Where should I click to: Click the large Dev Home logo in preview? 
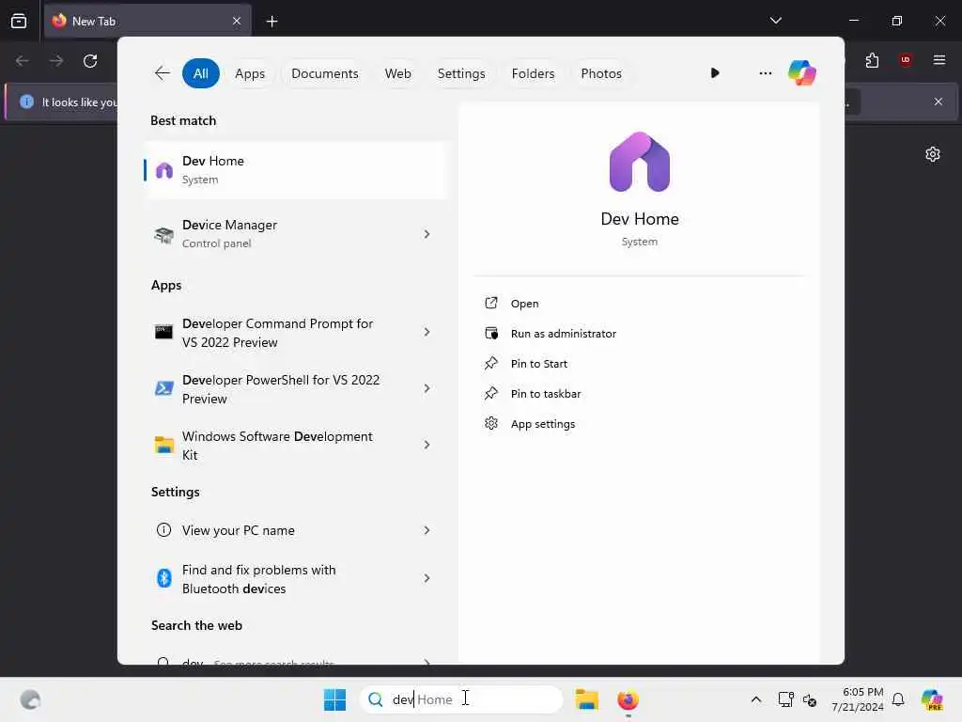pos(639,162)
